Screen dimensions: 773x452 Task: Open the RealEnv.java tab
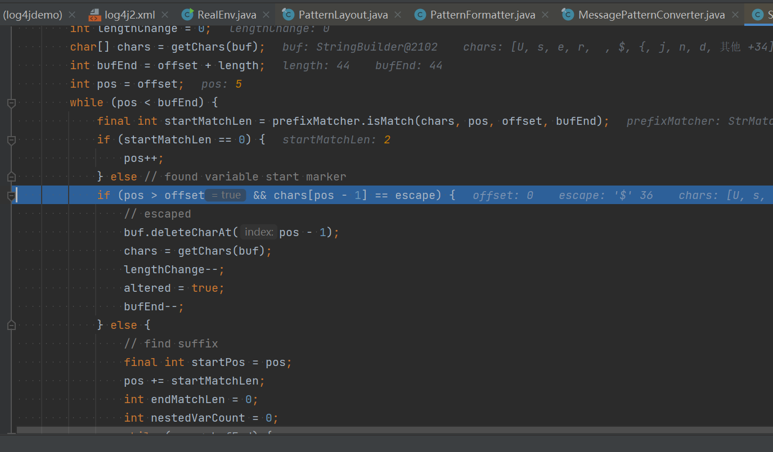pyautogui.click(x=227, y=15)
